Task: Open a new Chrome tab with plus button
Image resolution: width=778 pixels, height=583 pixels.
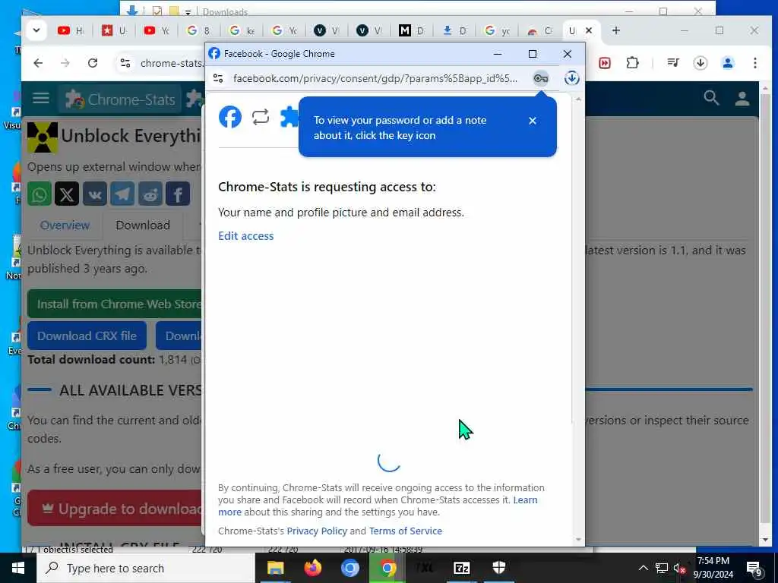Action: tap(615, 30)
